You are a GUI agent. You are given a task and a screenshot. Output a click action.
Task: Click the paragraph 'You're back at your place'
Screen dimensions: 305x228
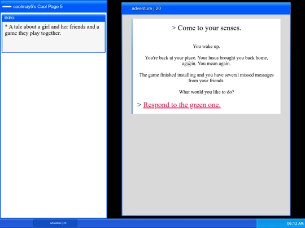[206, 61]
